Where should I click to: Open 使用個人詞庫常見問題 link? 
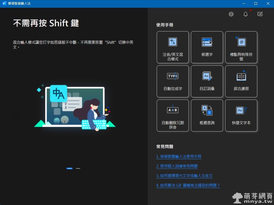[177, 166]
